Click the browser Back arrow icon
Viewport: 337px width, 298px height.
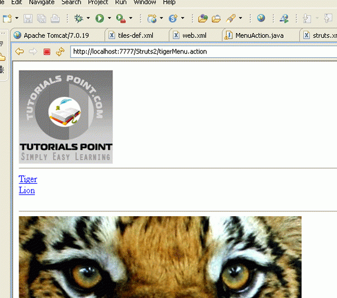(19, 52)
